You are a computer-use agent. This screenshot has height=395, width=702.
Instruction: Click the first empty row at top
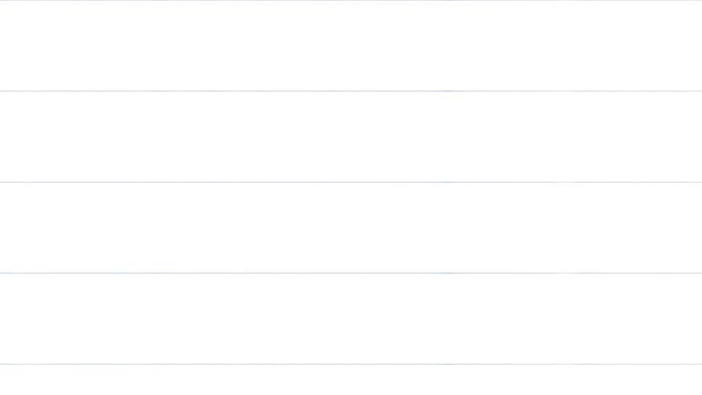(x=351, y=45)
